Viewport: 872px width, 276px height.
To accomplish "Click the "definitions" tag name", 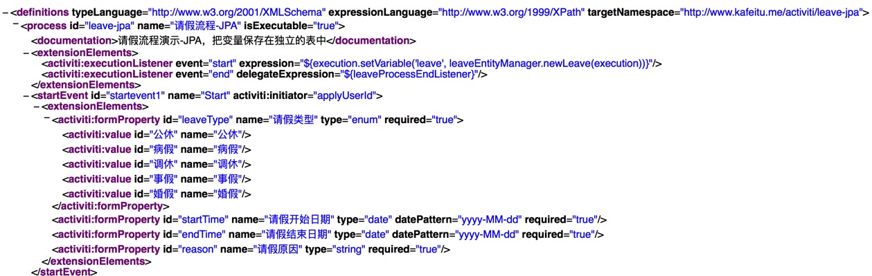I will (x=42, y=12).
